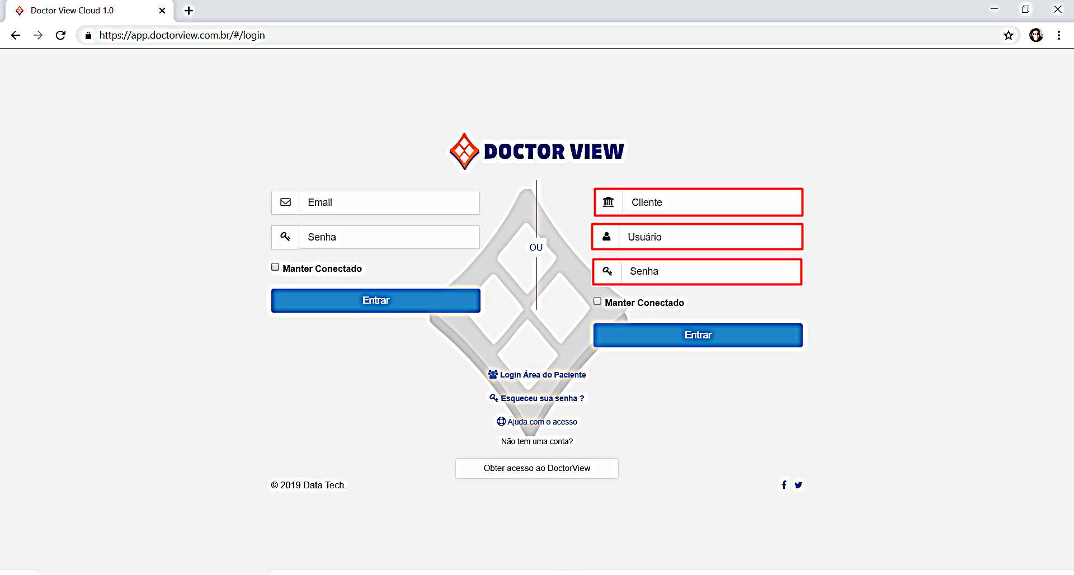This screenshot has height=575, width=1074.
Task: Click into the Usuário input field
Action: point(710,237)
